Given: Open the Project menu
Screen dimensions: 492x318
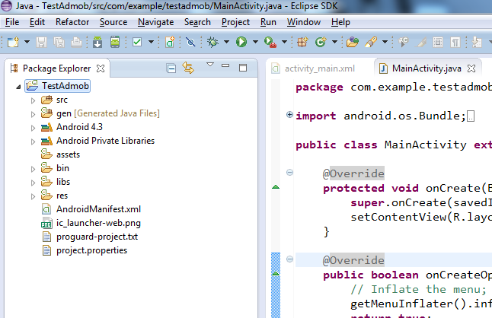Looking at the screenshot, I should (x=235, y=22).
